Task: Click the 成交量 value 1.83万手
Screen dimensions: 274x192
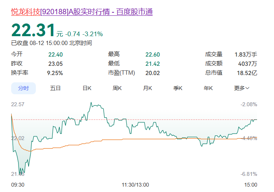Action: 246,55
